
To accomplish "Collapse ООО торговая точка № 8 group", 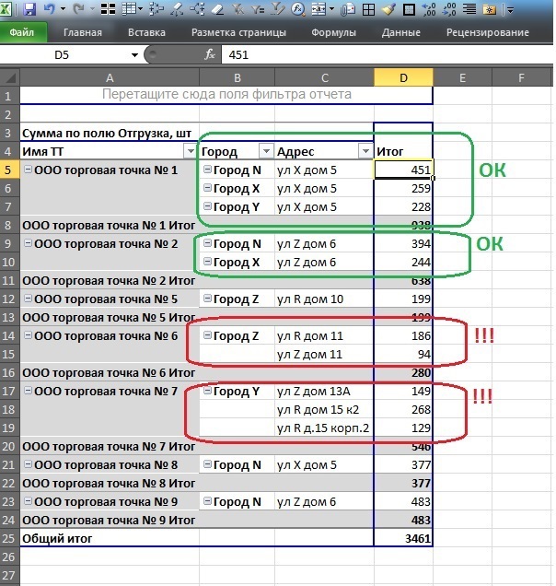I will click(x=28, y=464).
